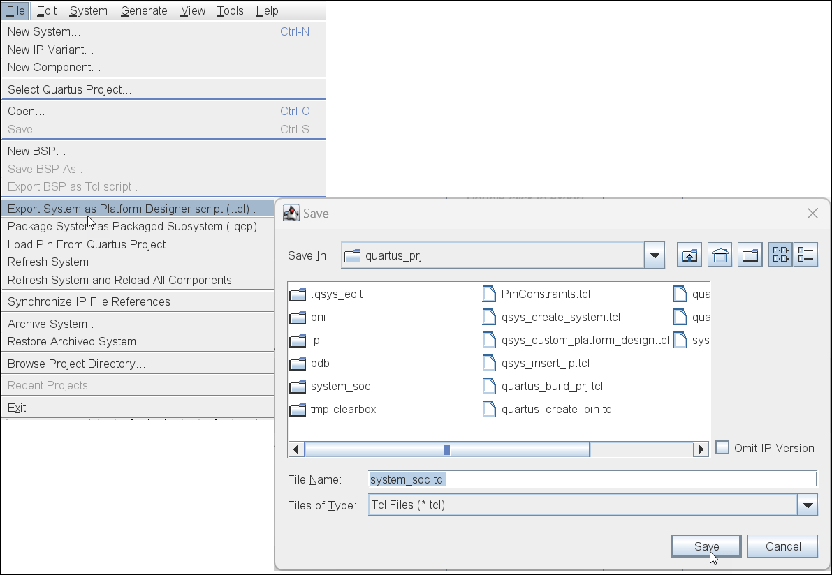832x575 pixels.
Task: Open the Tools menu
Action: [x=230, y=10]
